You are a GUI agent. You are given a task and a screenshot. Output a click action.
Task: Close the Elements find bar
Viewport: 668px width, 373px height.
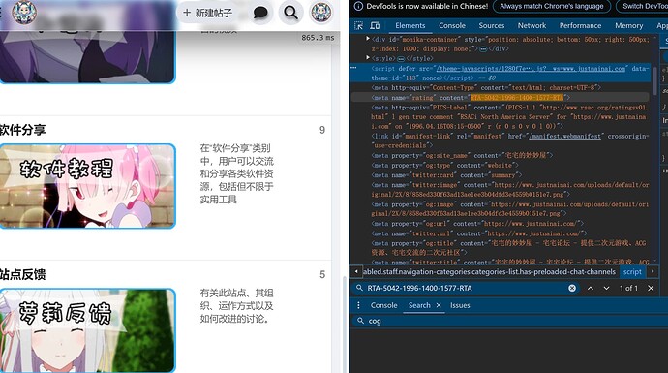coord(651,288)
